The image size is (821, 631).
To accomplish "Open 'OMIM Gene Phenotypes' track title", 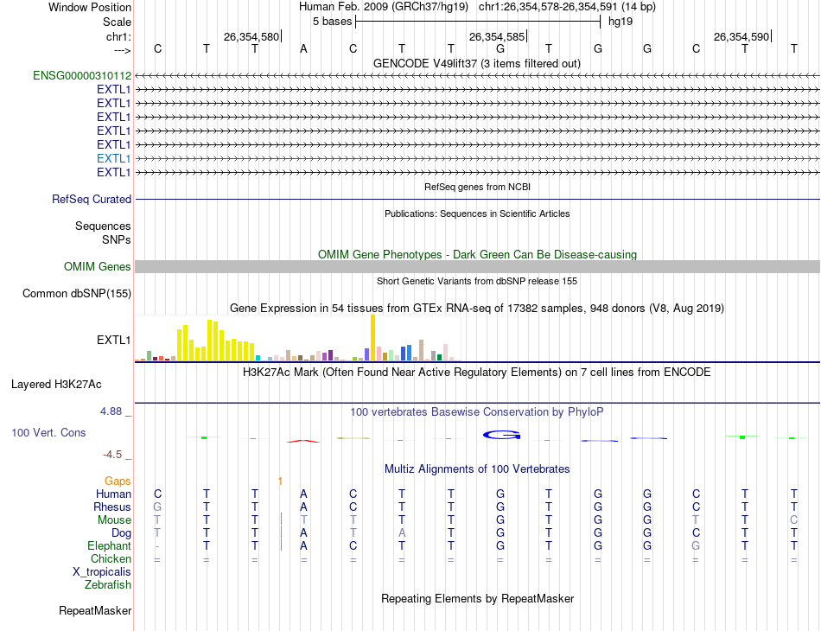I will pyautogui.click(x=477, y=254).
